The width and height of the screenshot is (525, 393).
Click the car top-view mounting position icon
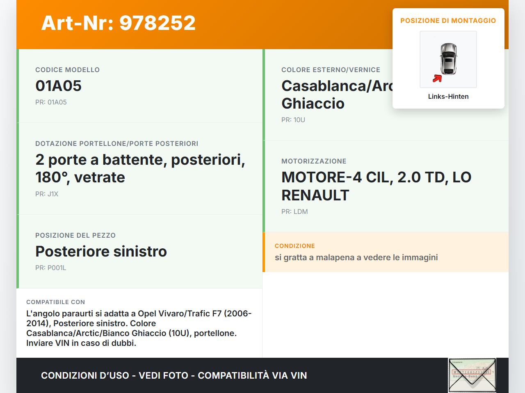[448, 59]
